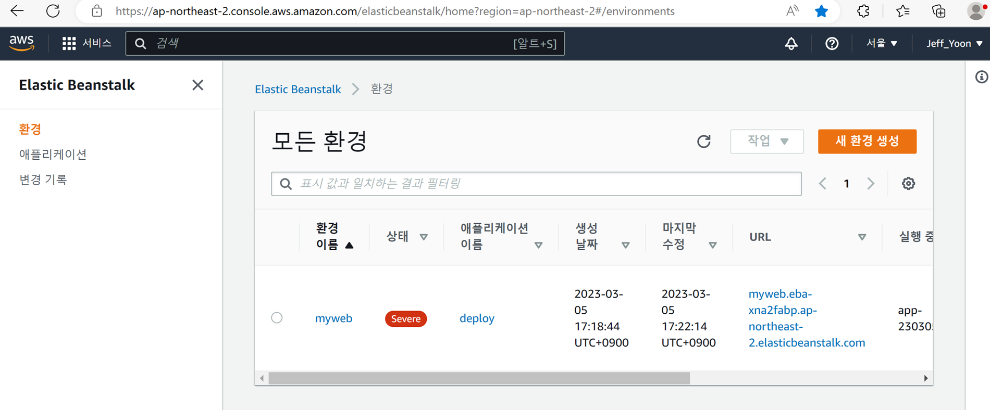Select 변경 기록 in the side navigation
The height and width of the screenshot is (410, 990).
43,180
